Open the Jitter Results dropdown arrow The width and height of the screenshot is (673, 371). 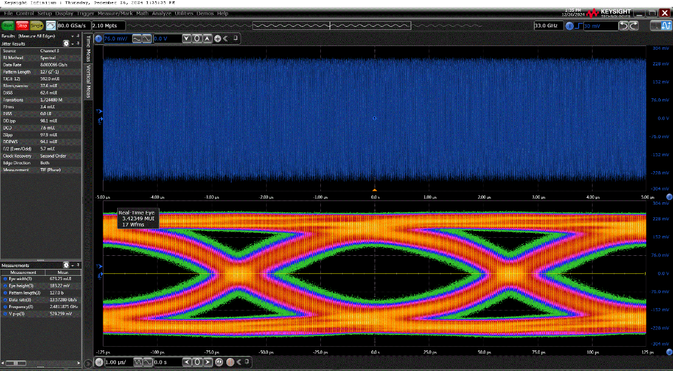click(x=72, y=44)
